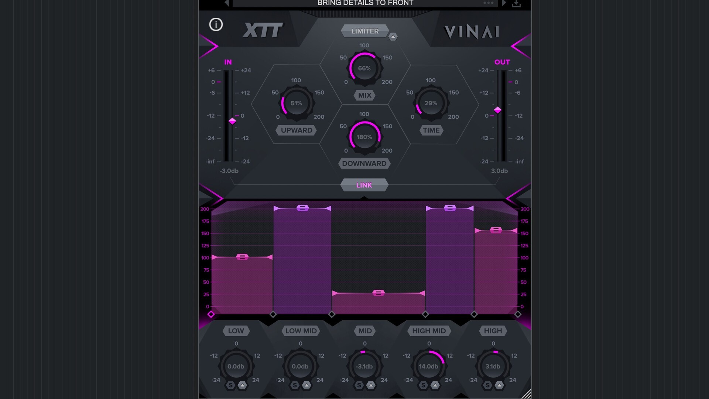Toggle the LIMITER on or off
Image resolution: width=709 pixels, height=399 pixels.
click(x=364, y=31)
